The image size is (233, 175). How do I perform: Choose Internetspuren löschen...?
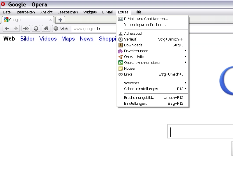[x=152, y=25]
